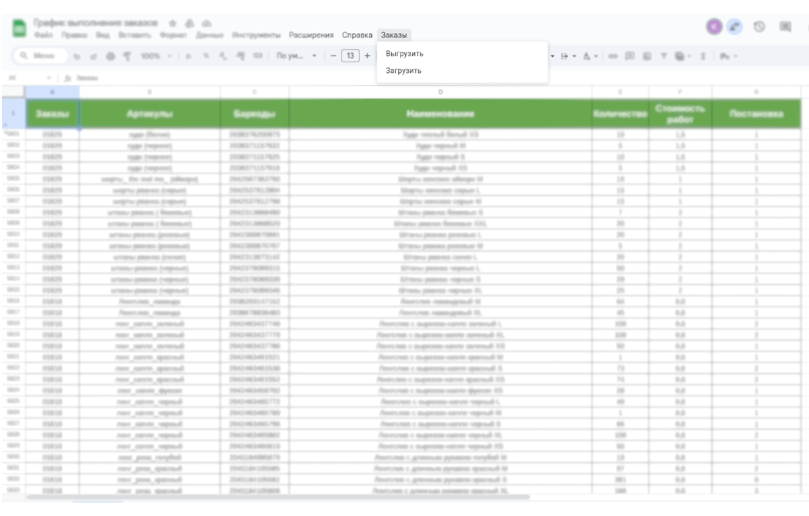Select the Наименование header cell
Viewport: 809px width, 516px height.
click(x=441, y=114)
